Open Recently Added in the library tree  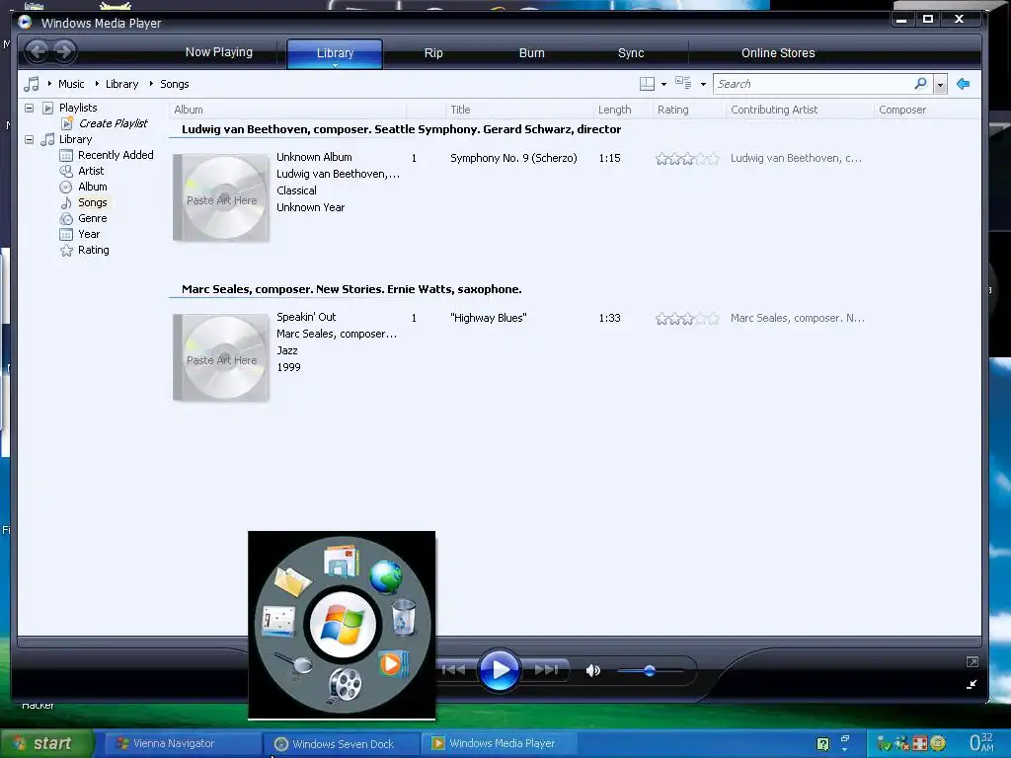point(116,155)
